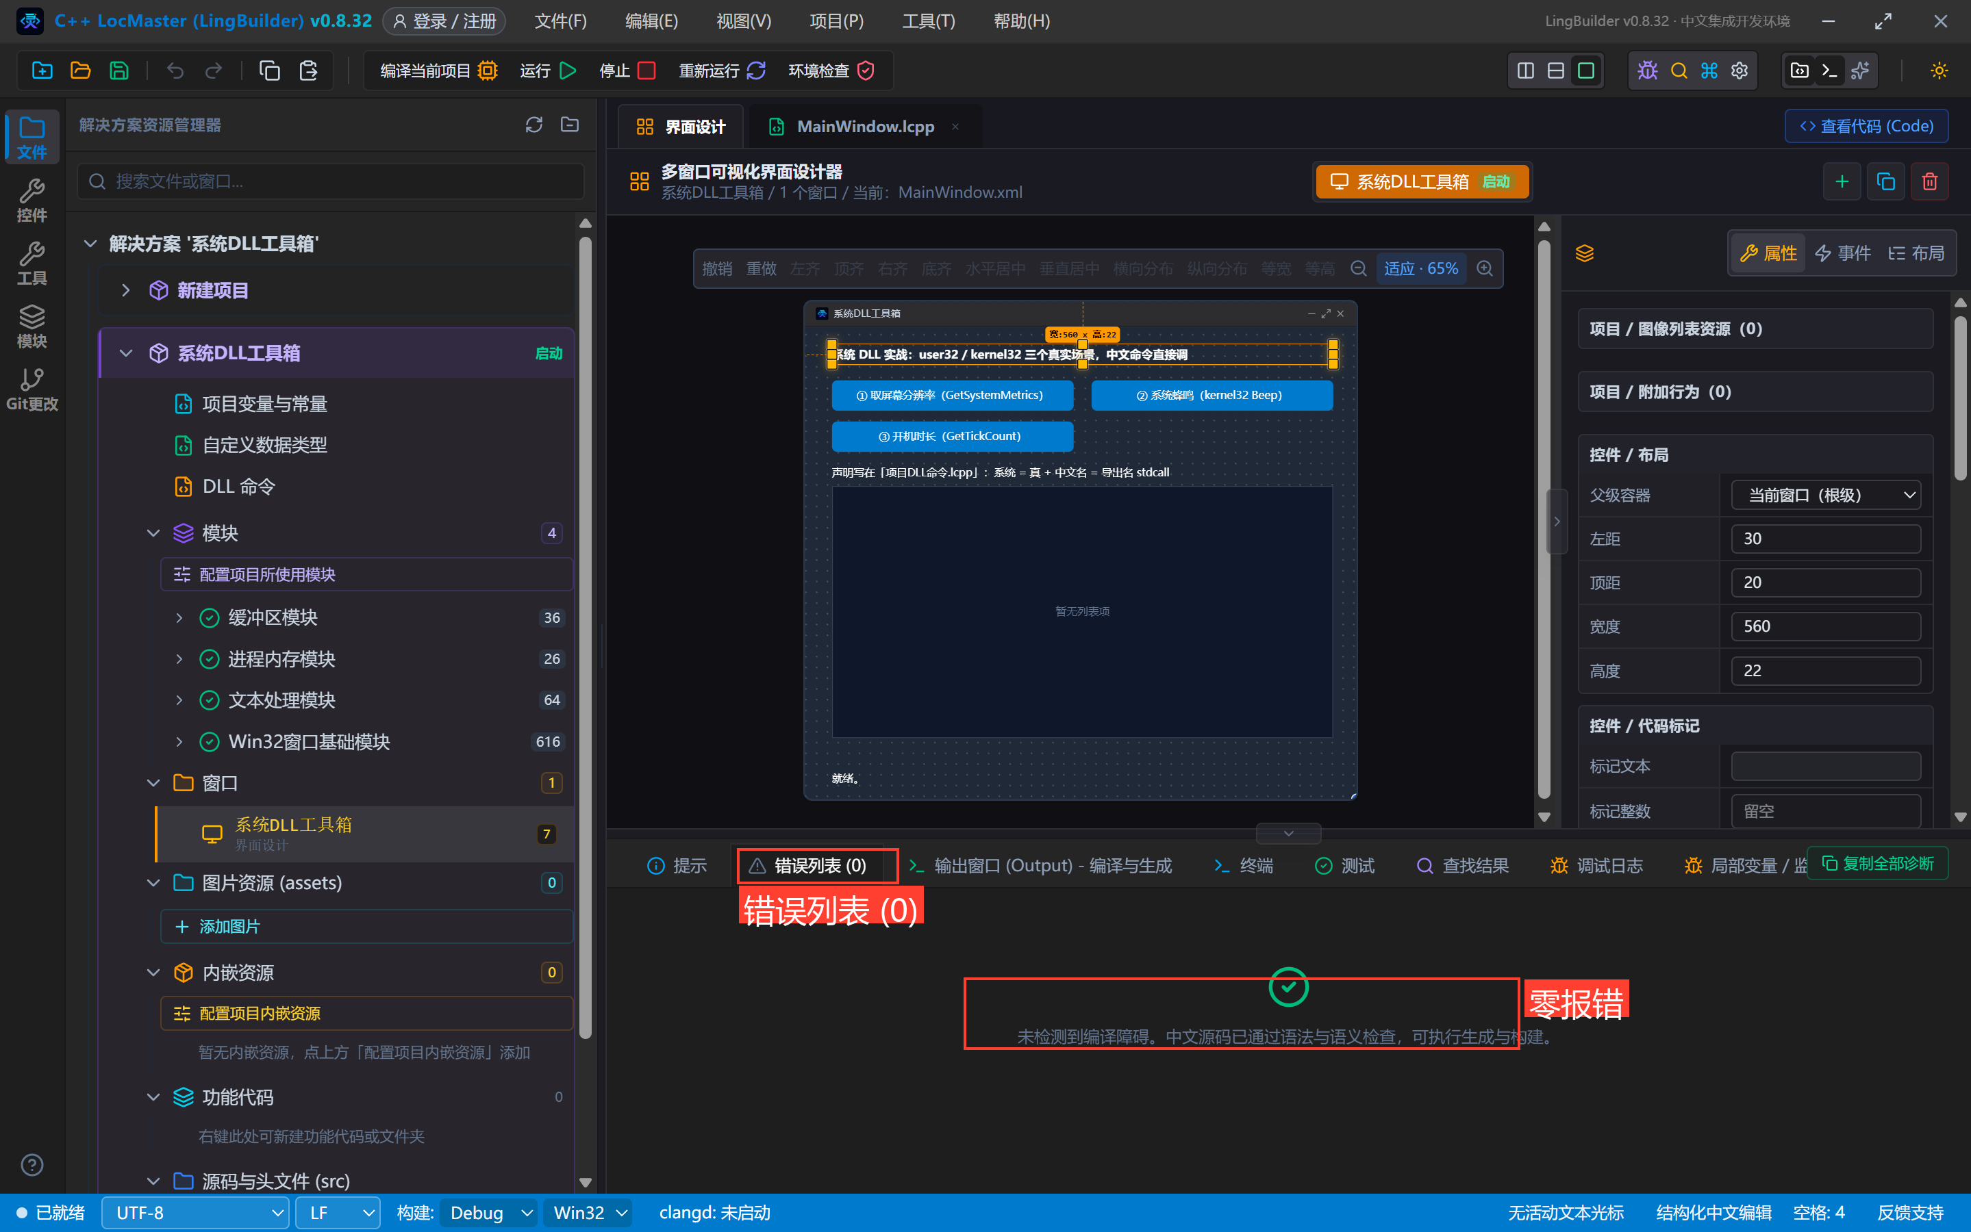Click the help question mark icon
This screenshot has height=1232, width=1971.
click(x=32, y=1164)
